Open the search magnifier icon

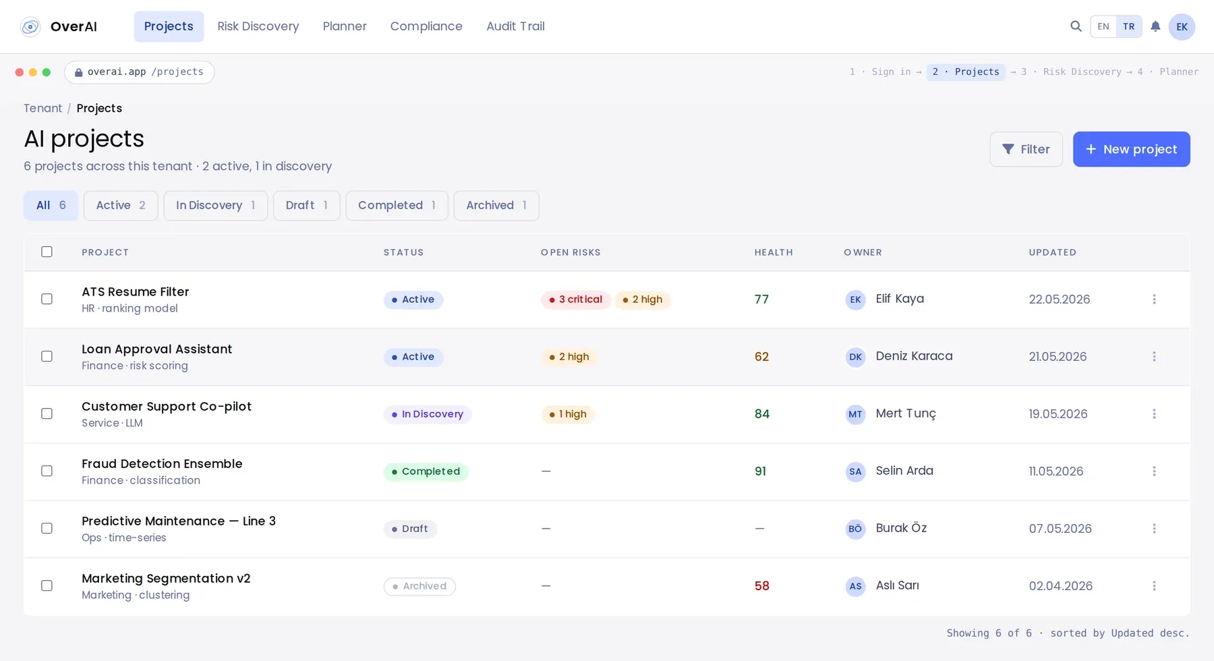tap(1076, 26)
